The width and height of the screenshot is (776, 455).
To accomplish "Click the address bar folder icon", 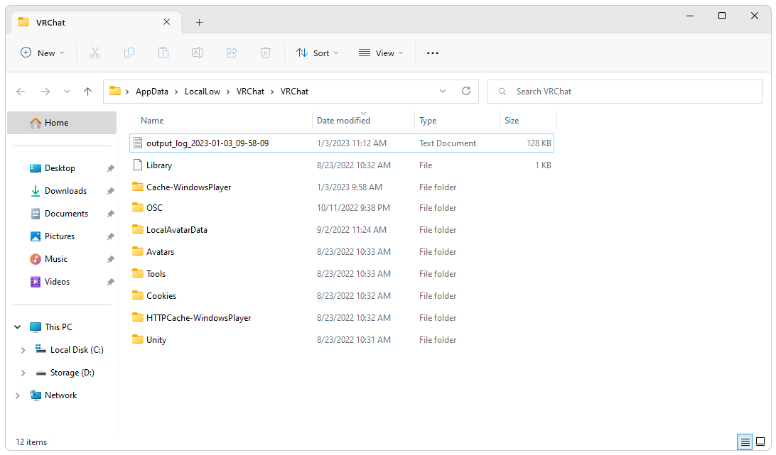I will (x=115, y=91).
